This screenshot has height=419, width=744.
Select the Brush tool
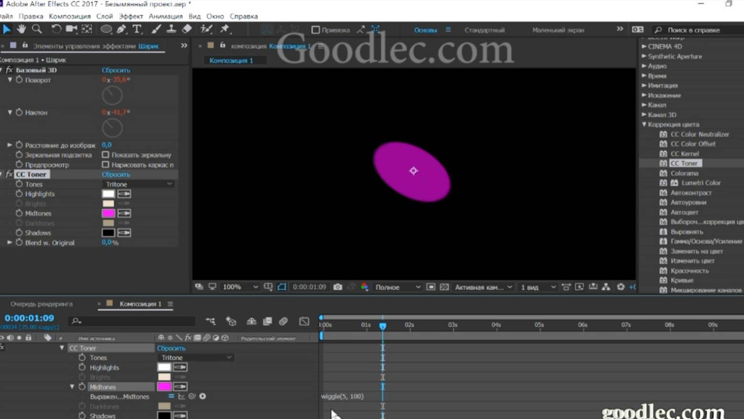pyautogui.click(x=156, y=29)
